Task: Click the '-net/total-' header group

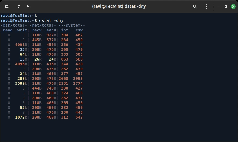Action: (43, 25)
